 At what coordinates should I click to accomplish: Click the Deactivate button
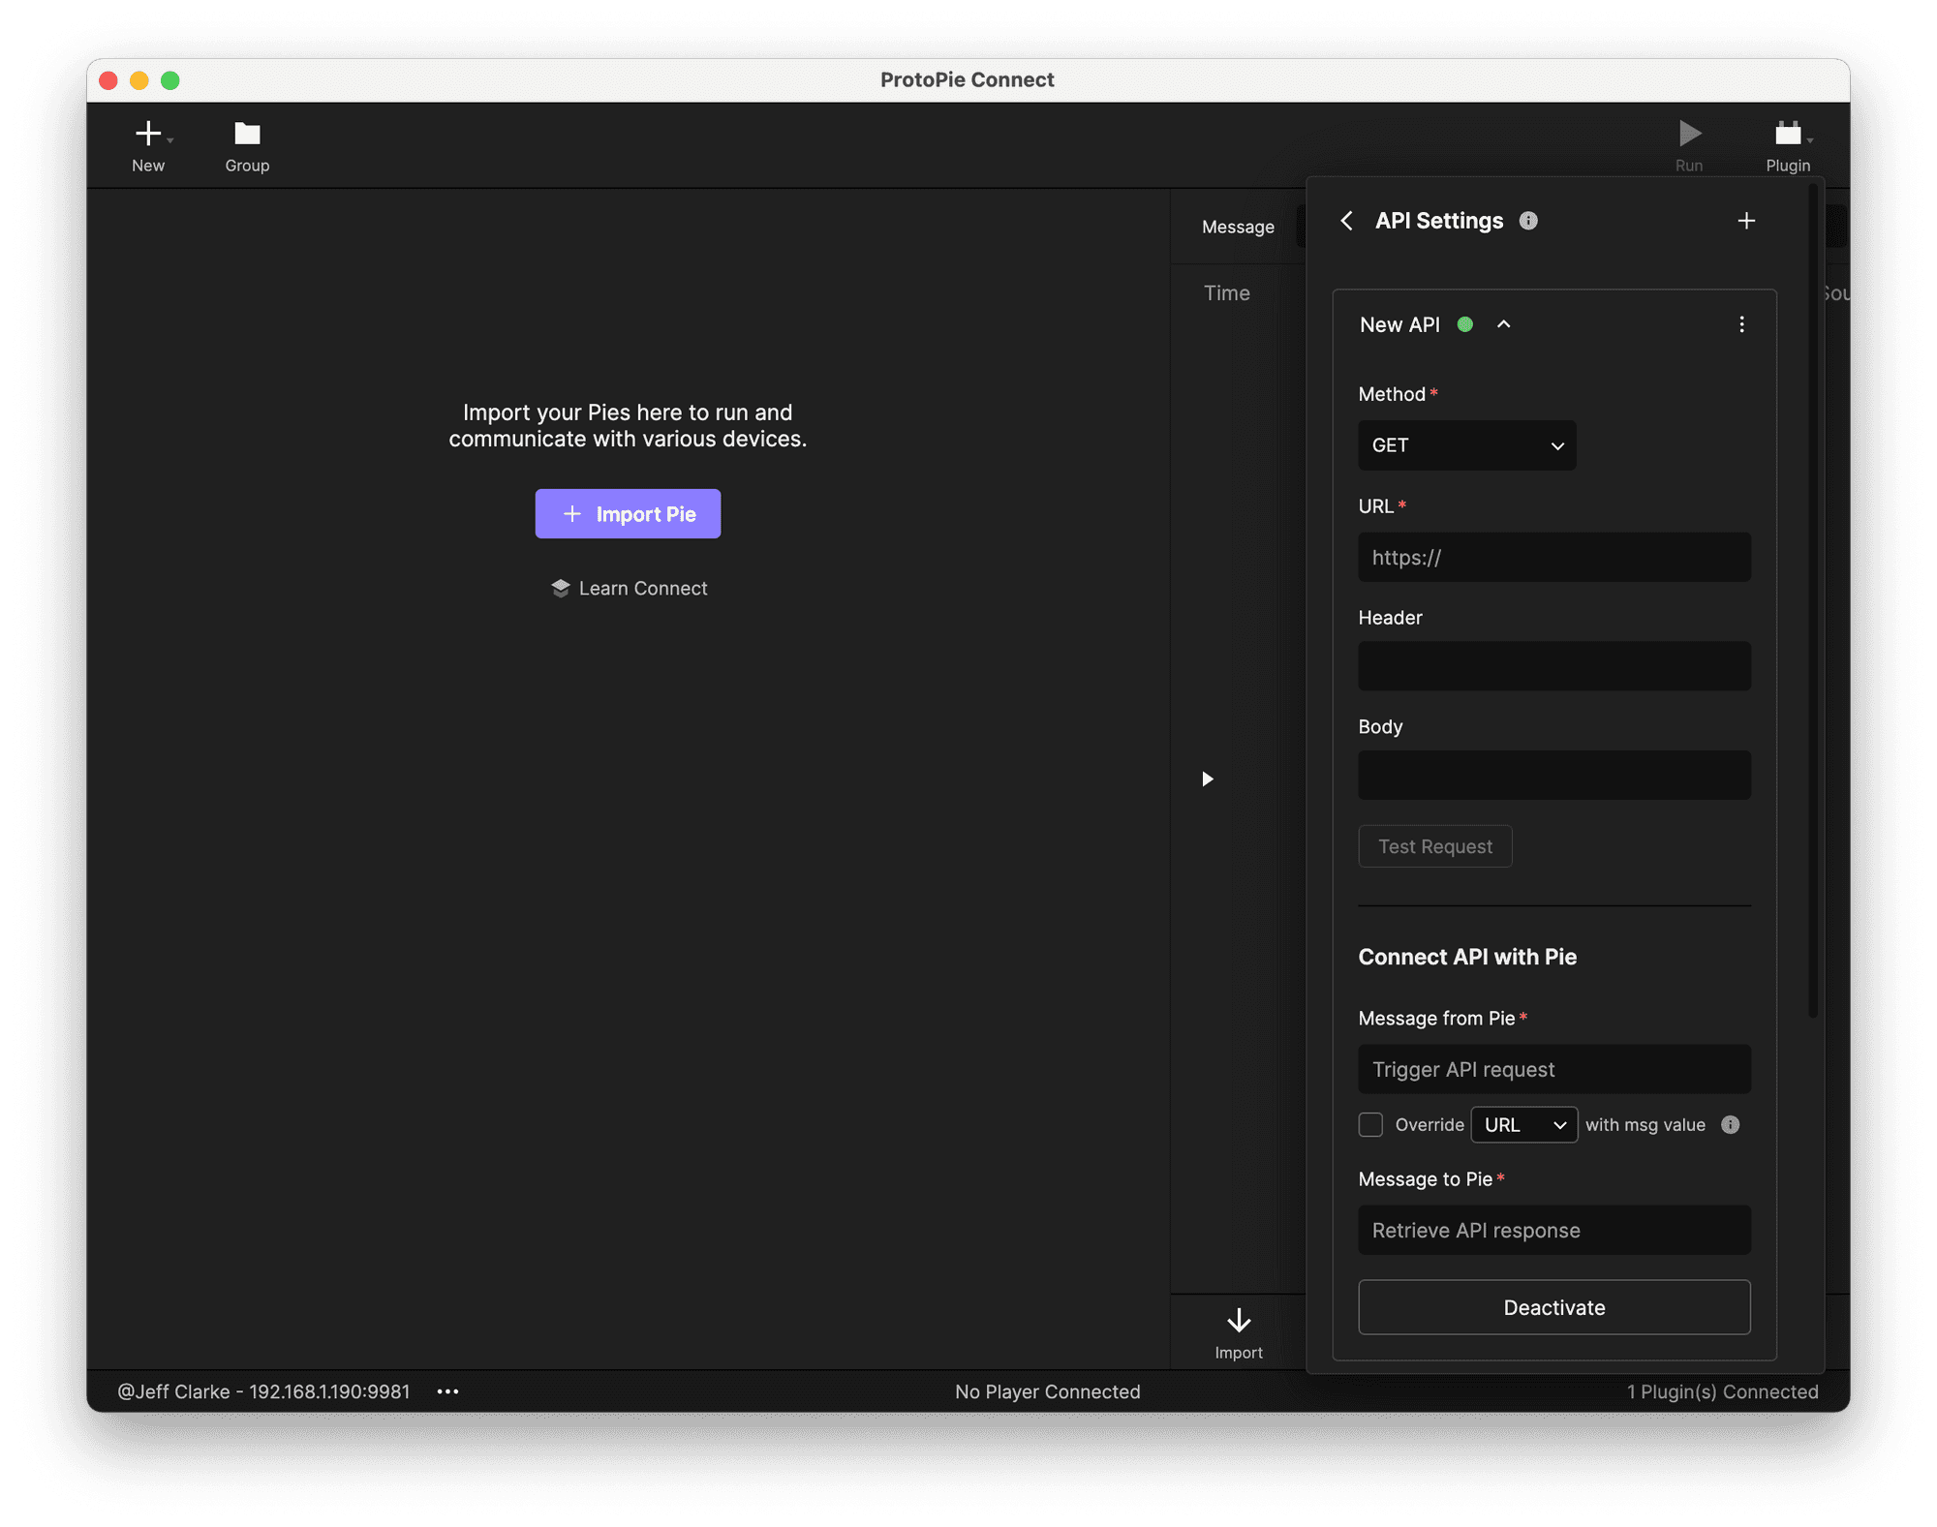[1553, 1307]
